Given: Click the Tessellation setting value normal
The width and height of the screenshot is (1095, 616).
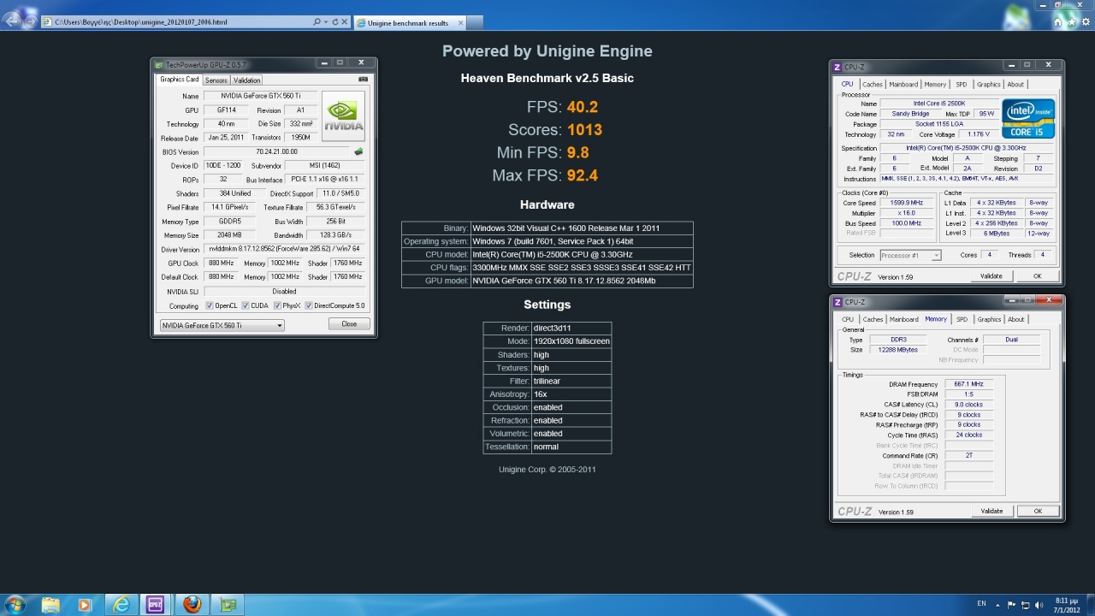Looking at the screenshot, I should click(x=546, y=447).
